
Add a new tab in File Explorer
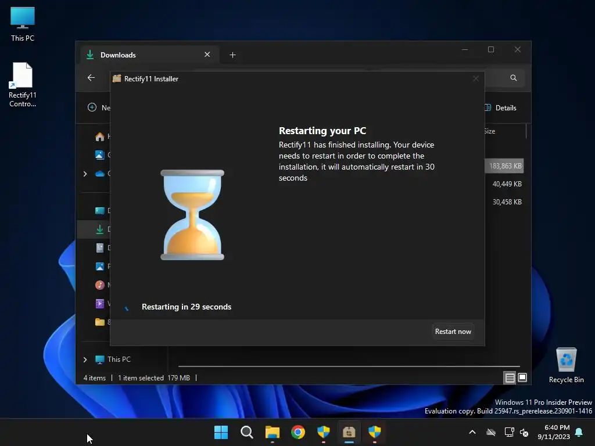click(x=232, y=55)
